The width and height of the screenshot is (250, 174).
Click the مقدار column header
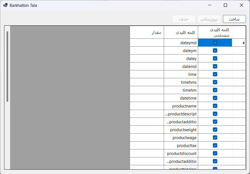(147, 32)
